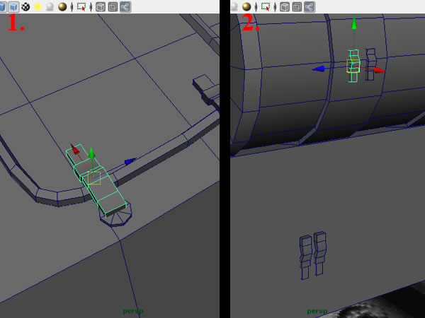Toggle X-Ray Joints icon in left viewport

(125, 7)
